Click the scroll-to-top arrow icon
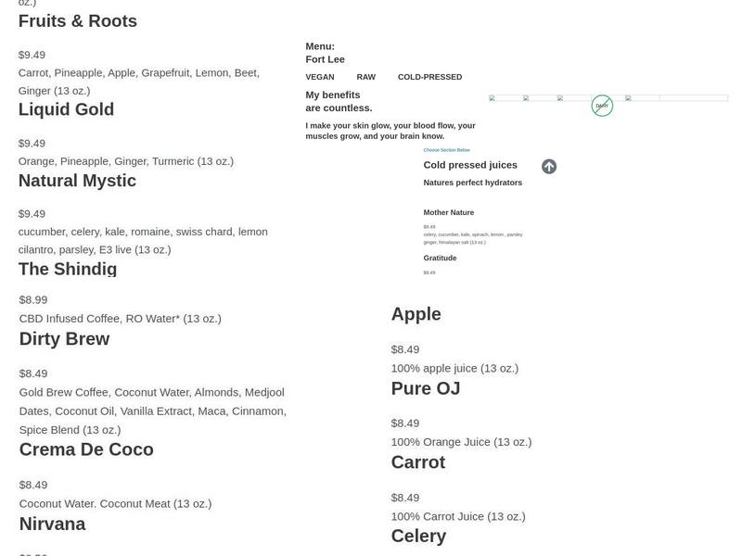 (x=549, y=167)
